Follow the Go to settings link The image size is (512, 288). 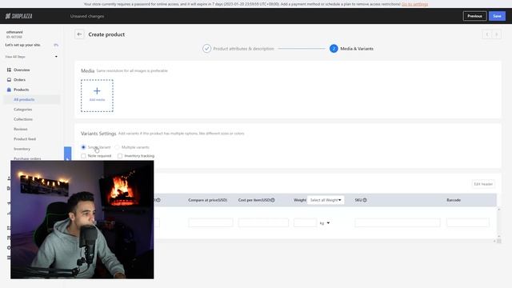click(x=414, y=4)
